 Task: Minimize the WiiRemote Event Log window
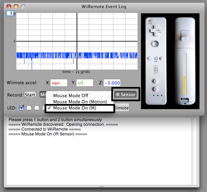pos(16,6)
